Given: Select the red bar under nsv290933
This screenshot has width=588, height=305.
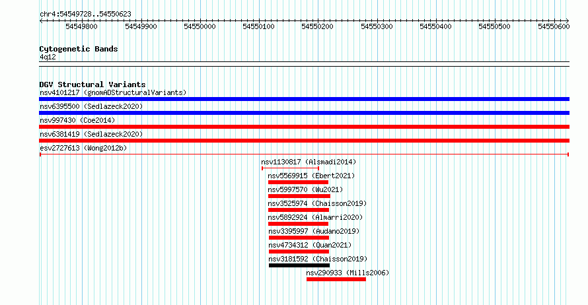Looking at the screenshot, I should pos(336,279).
